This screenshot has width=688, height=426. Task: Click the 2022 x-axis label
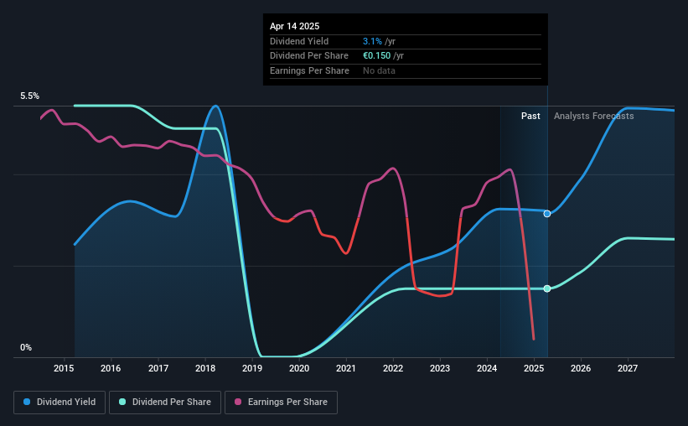tap(393, 368)
